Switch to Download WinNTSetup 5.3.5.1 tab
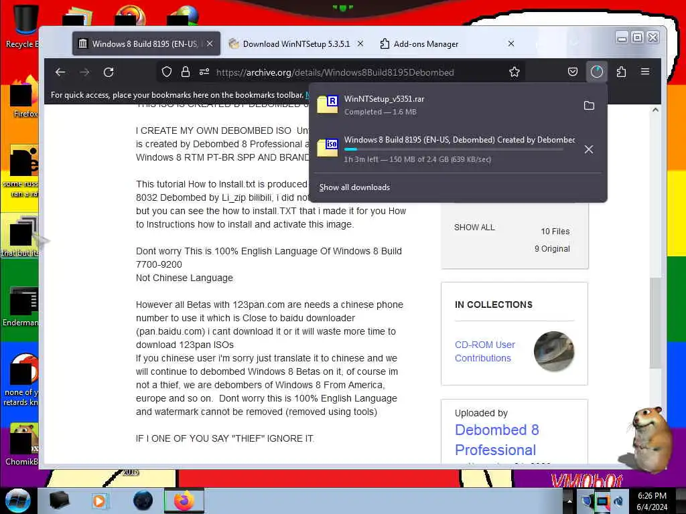 [x=296, y=44]
